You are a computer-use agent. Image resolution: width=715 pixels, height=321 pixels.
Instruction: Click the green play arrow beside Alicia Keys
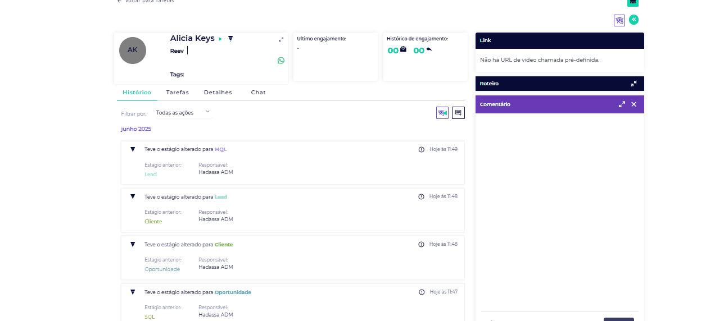pos(221,39)
